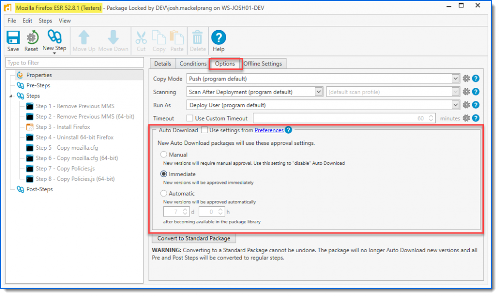Open the File menu

pyautogui.click(x=12, y=20)
